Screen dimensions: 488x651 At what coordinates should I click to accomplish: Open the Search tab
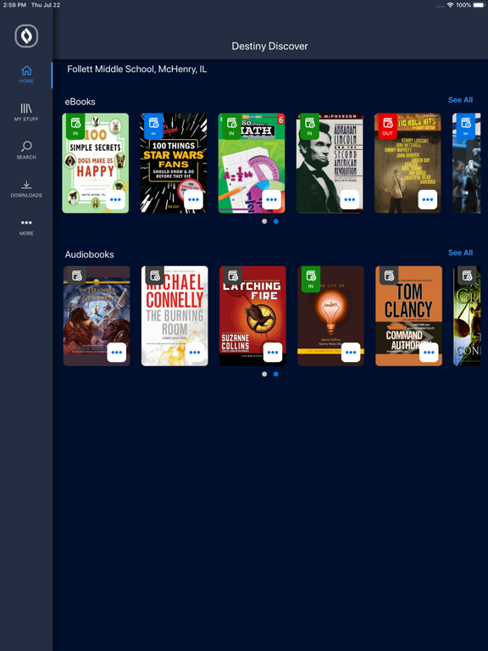click(x=26, y=151)
